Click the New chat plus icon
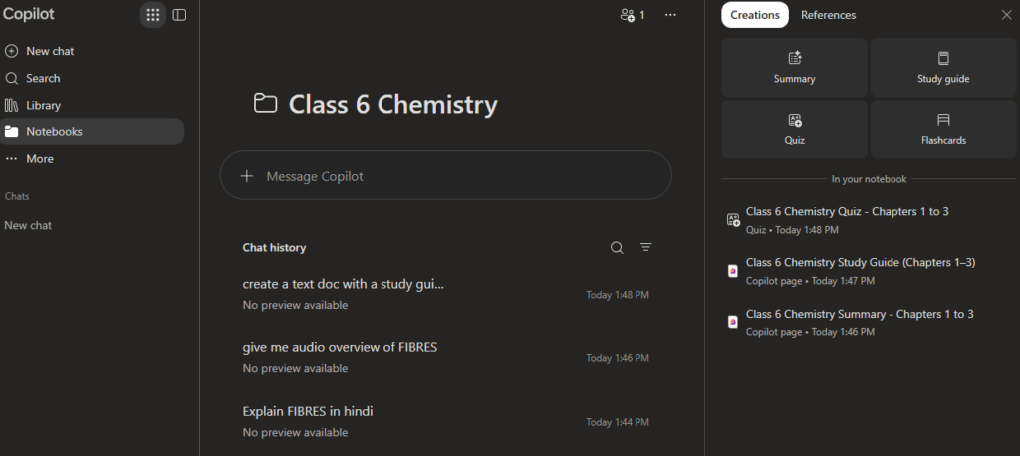 click(11, 51)
